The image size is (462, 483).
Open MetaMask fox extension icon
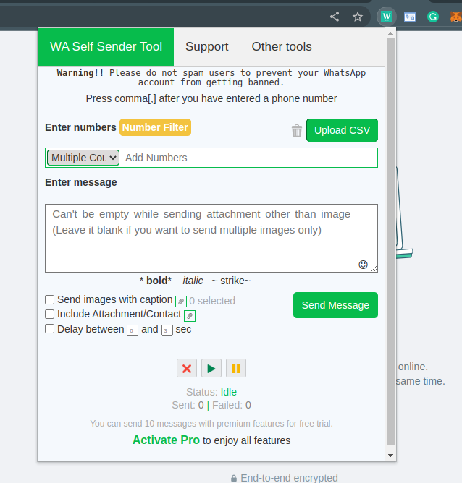click(x=455, y=17)
